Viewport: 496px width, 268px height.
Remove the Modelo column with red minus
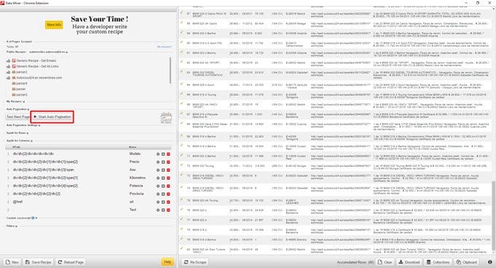click(x=168, y=154)
